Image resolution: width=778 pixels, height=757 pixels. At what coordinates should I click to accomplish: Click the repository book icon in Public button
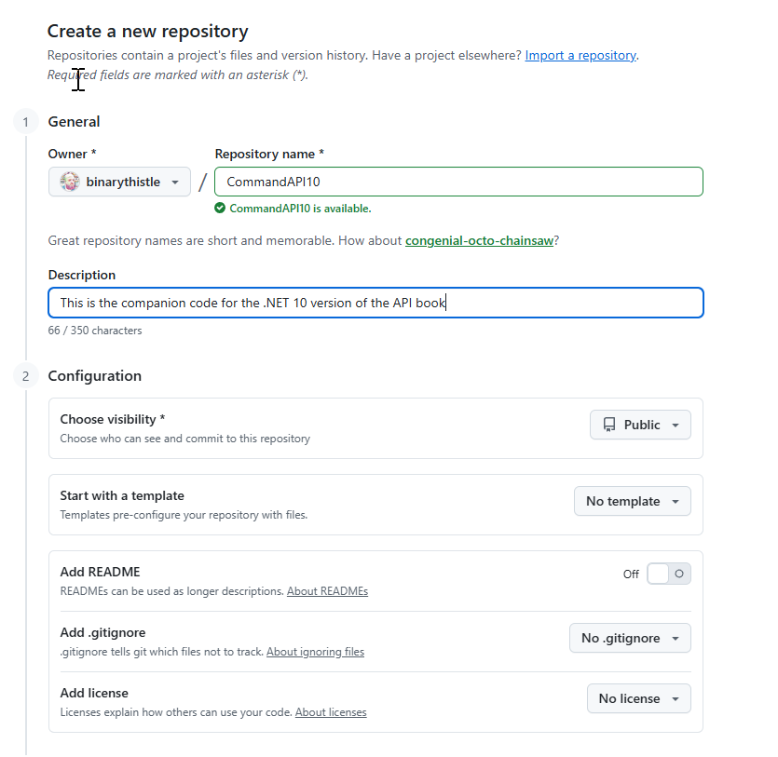coord(612,424)
